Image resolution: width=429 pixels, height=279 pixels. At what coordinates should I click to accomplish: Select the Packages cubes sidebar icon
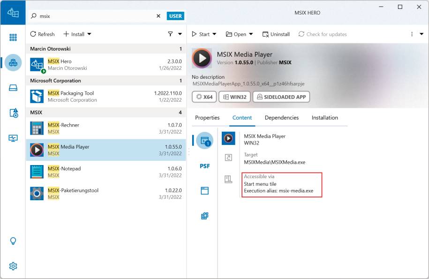point(13,63)
